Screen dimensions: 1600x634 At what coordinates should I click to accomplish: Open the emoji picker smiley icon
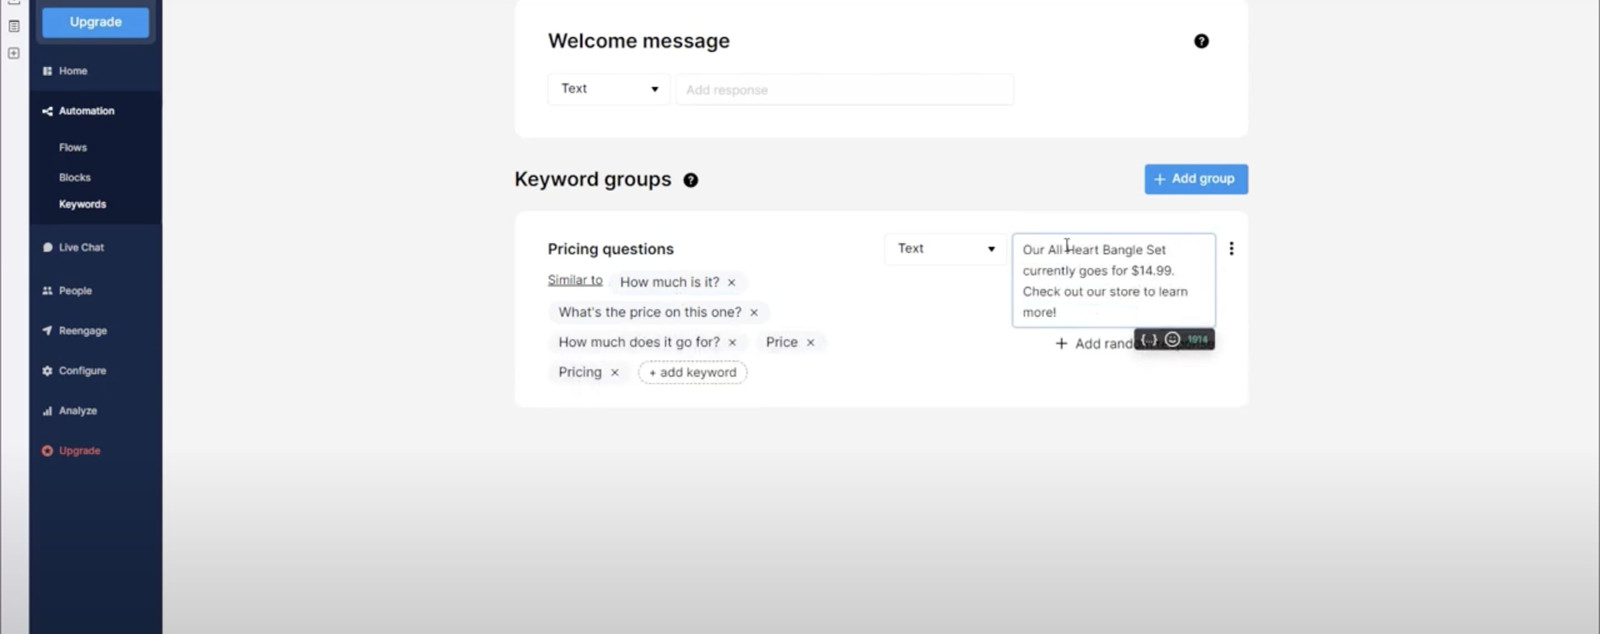point(1172,339)
